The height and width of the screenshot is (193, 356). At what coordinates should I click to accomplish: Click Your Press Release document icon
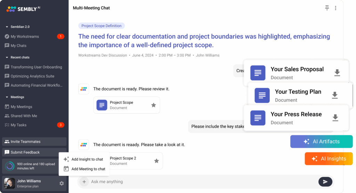pyautogui.click(x=258, y=118)
